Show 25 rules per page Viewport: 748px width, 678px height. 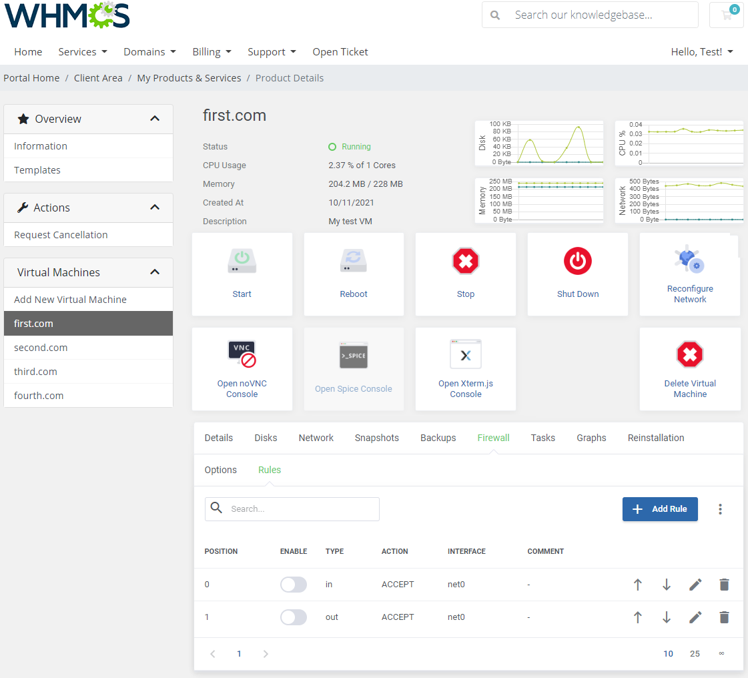(695, 654)
